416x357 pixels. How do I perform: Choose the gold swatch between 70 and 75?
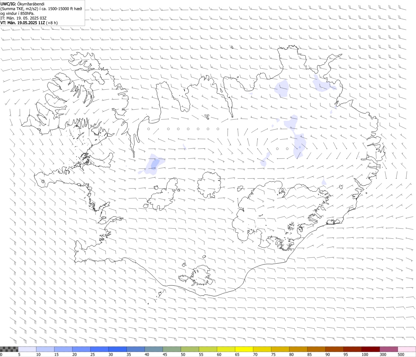[262, 349]
